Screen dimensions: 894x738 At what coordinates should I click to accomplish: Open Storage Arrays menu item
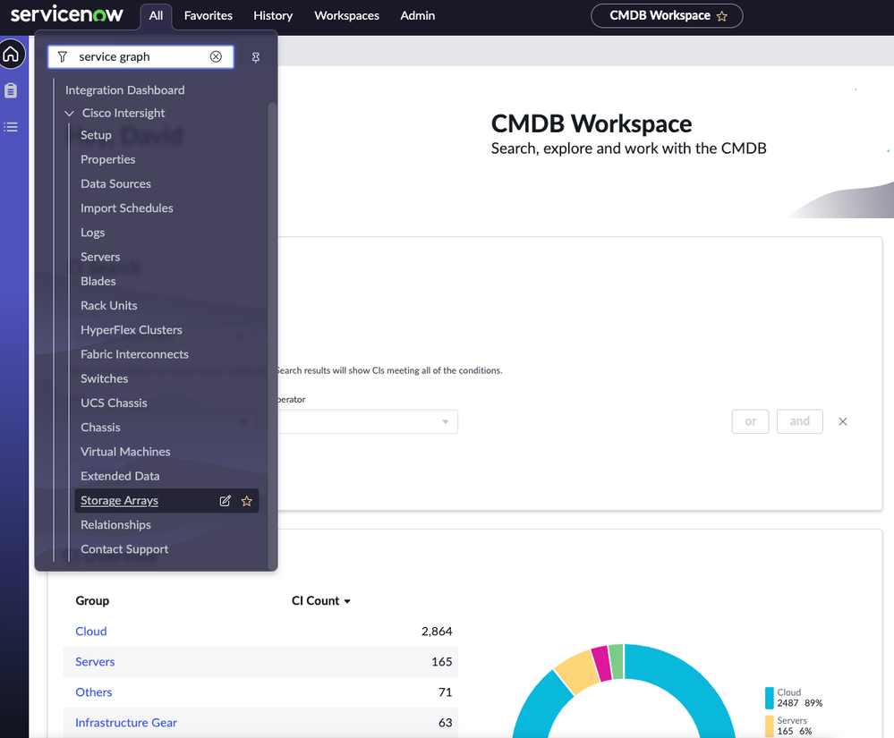point(119,500)
